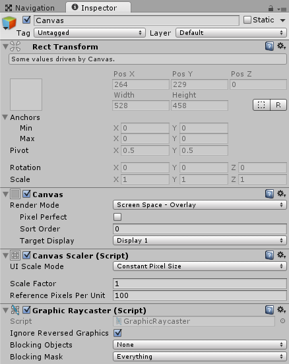Viewport: 289px width, 364px height.
Task: Click 'Some values driven by Canvas.' message
Action: pyautogui.click(x=148, y=59)
